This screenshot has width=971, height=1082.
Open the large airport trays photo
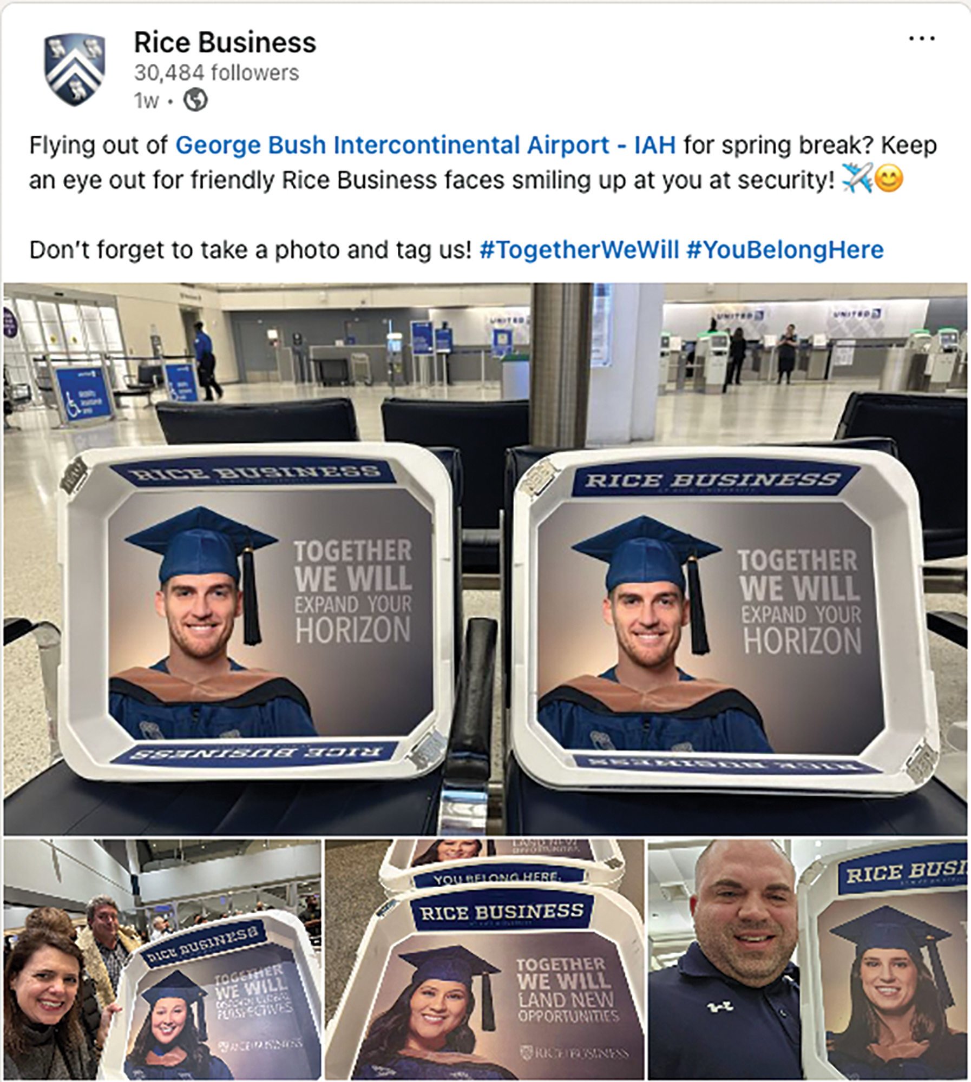coord(485,559)
